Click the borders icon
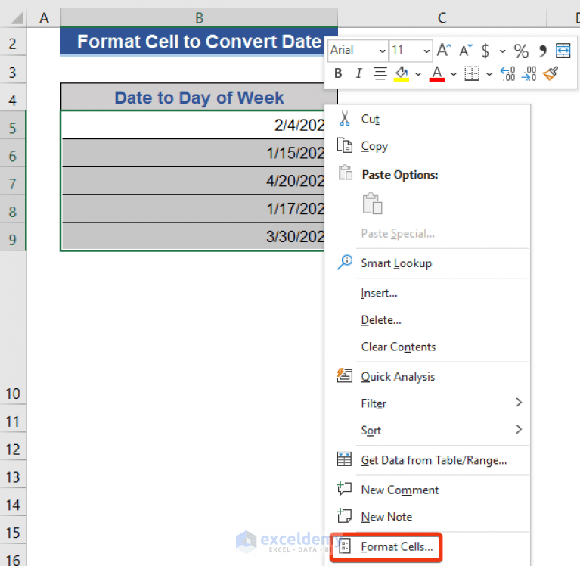Image resolution: width=580 pixels, height=566 pixels. 472,73
